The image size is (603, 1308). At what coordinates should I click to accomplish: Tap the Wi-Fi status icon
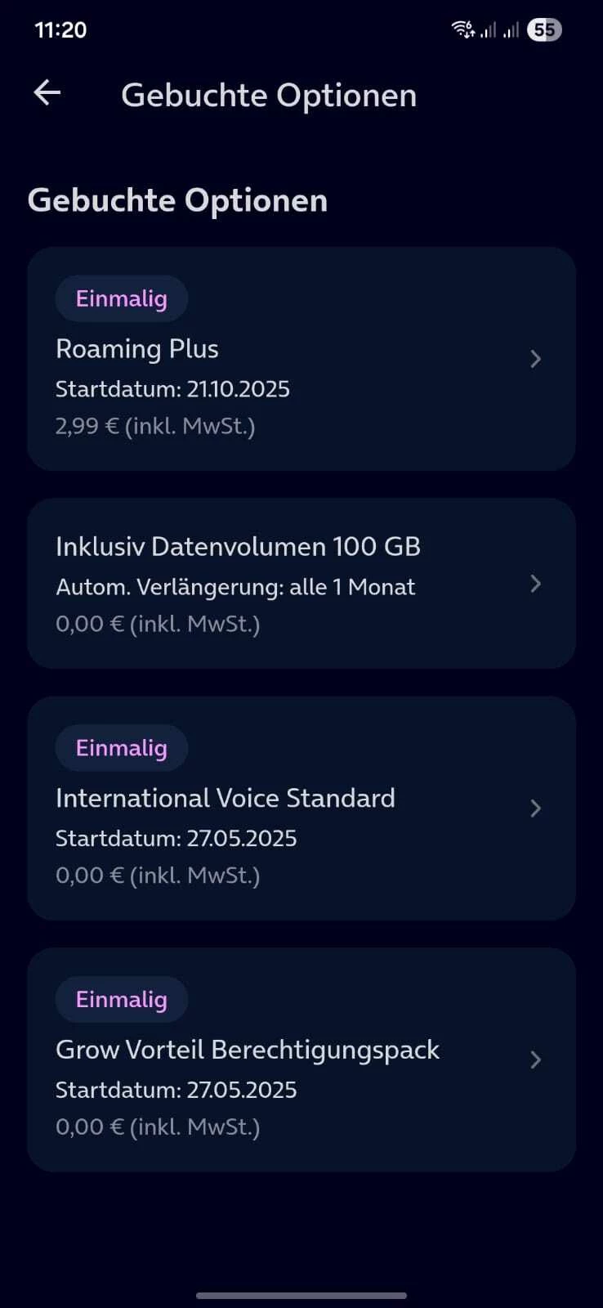463,30
